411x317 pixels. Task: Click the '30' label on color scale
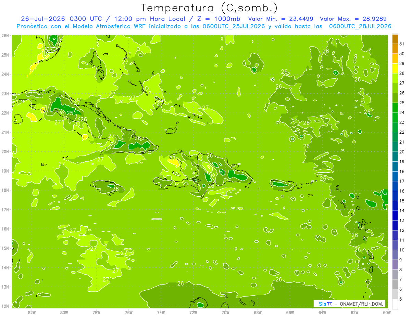pyautogui.click(x=402, y=54)
